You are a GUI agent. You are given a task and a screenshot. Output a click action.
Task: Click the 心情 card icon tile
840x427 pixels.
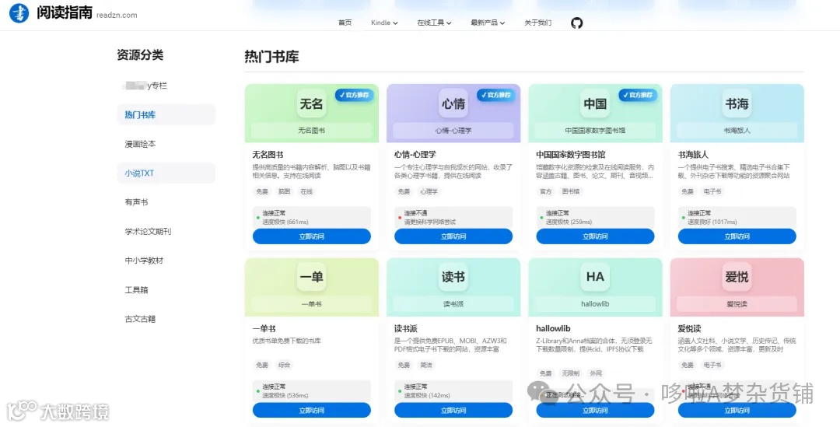click(x=453, y=103)
